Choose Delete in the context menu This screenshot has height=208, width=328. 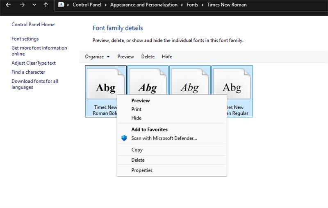click(x=172, y=160)
